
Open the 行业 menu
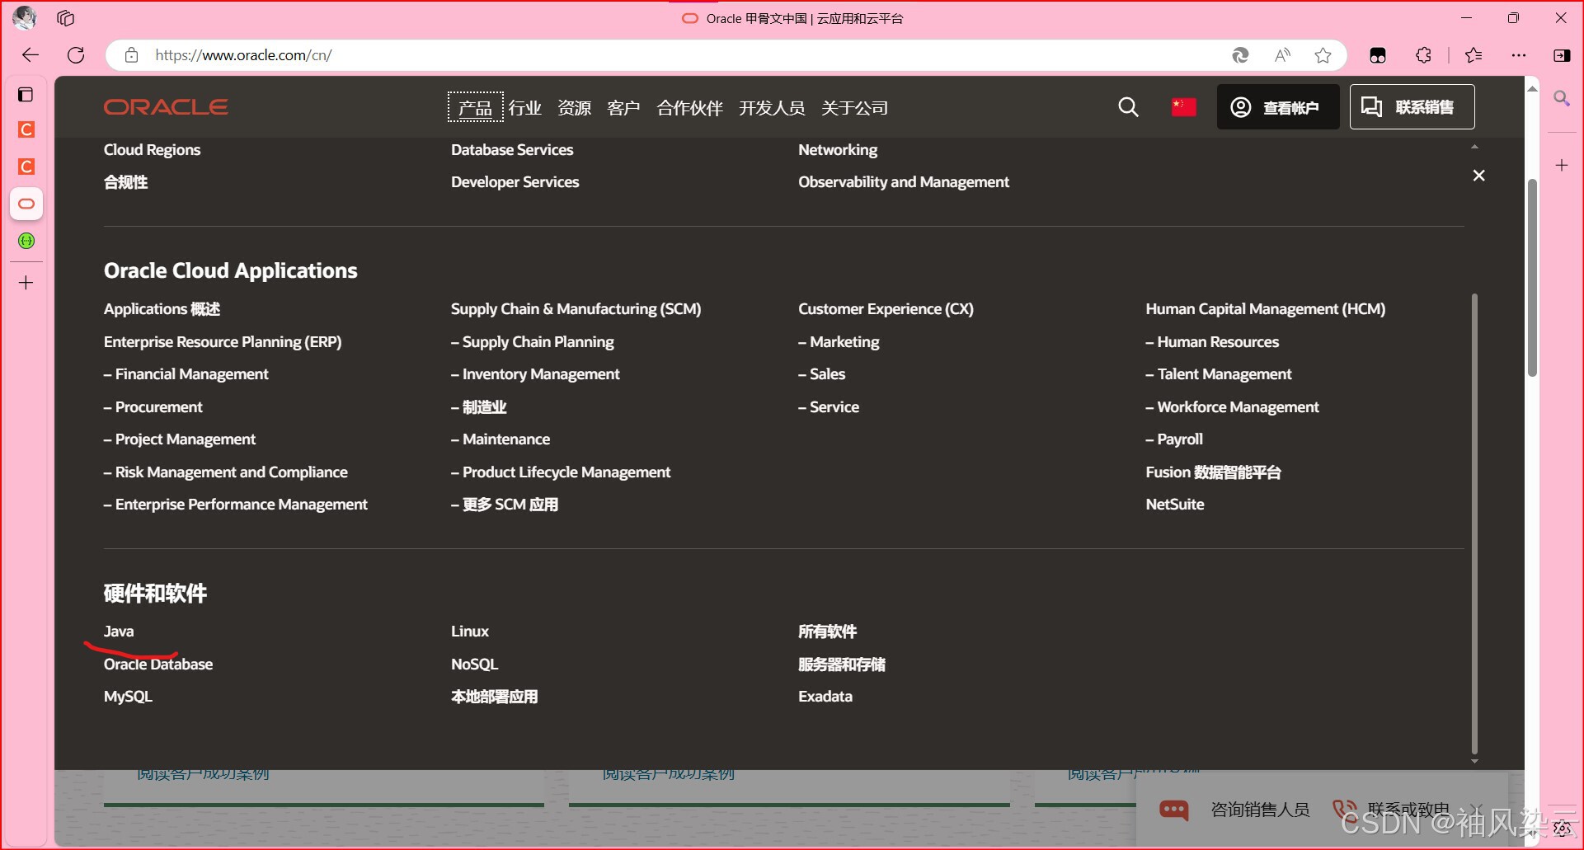tap(525, 108)
